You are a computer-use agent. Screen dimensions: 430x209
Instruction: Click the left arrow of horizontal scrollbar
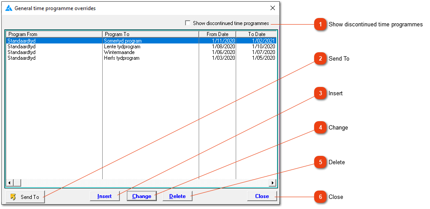(10, 183)
